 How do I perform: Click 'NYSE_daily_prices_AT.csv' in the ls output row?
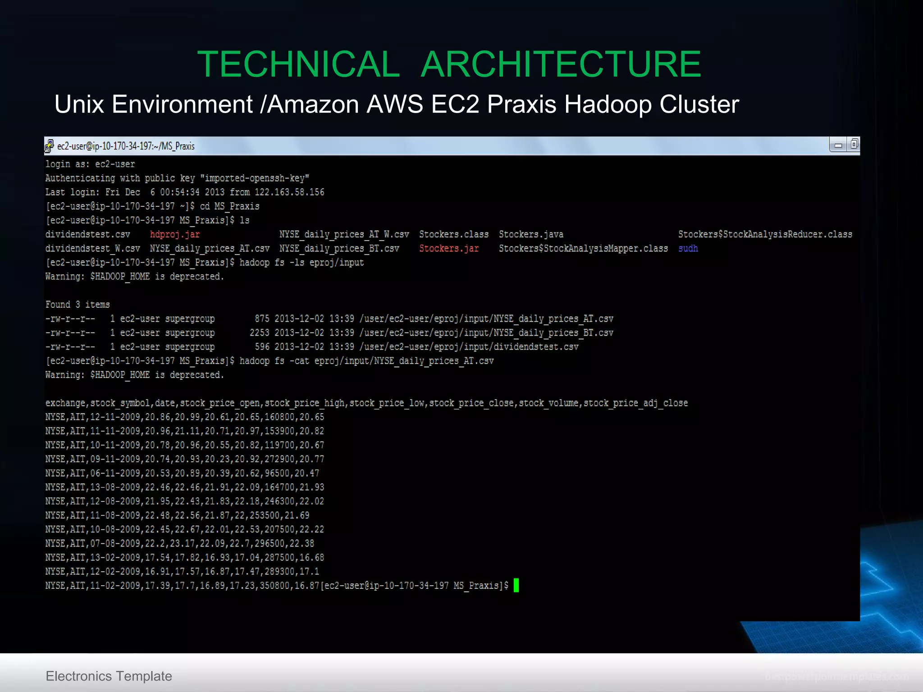[210, 248]
